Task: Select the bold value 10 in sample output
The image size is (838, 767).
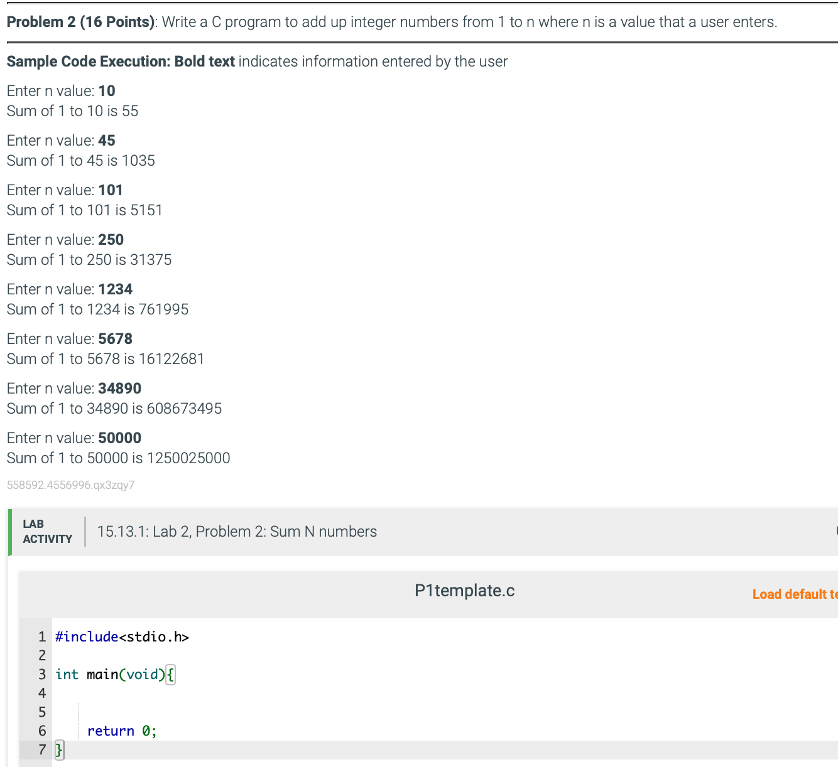Action: (107, 91)
